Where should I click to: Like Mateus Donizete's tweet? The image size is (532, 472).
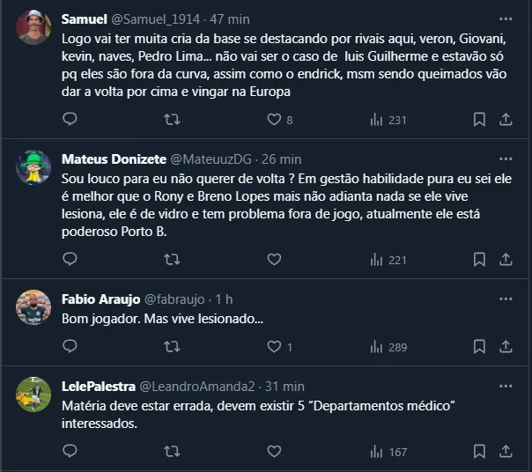(x=274, y=259)
